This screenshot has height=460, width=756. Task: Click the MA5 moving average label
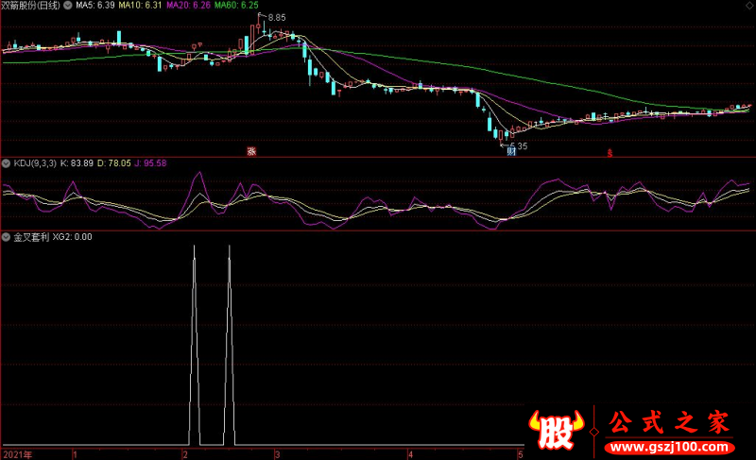point(94,6)
